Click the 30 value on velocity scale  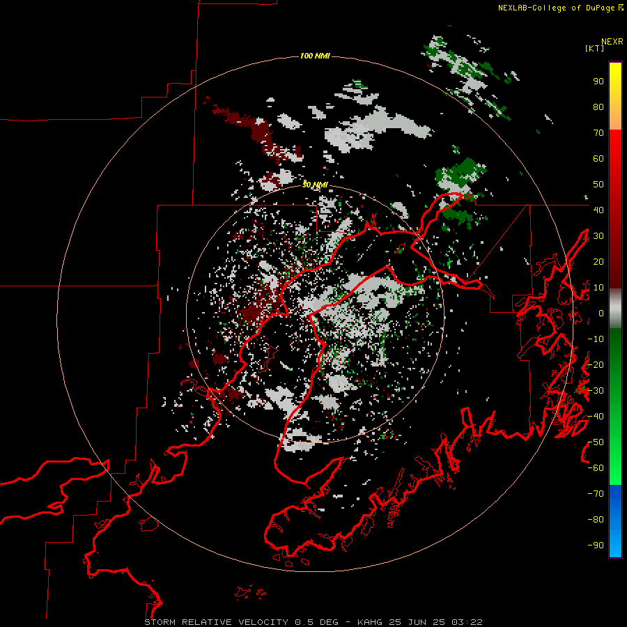tap(598, 236)
